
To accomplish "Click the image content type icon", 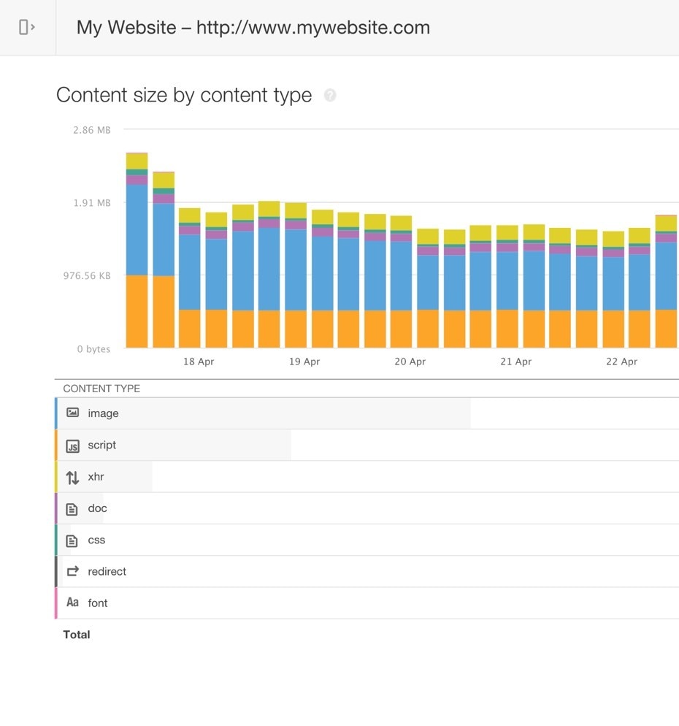I will point(72,413).
